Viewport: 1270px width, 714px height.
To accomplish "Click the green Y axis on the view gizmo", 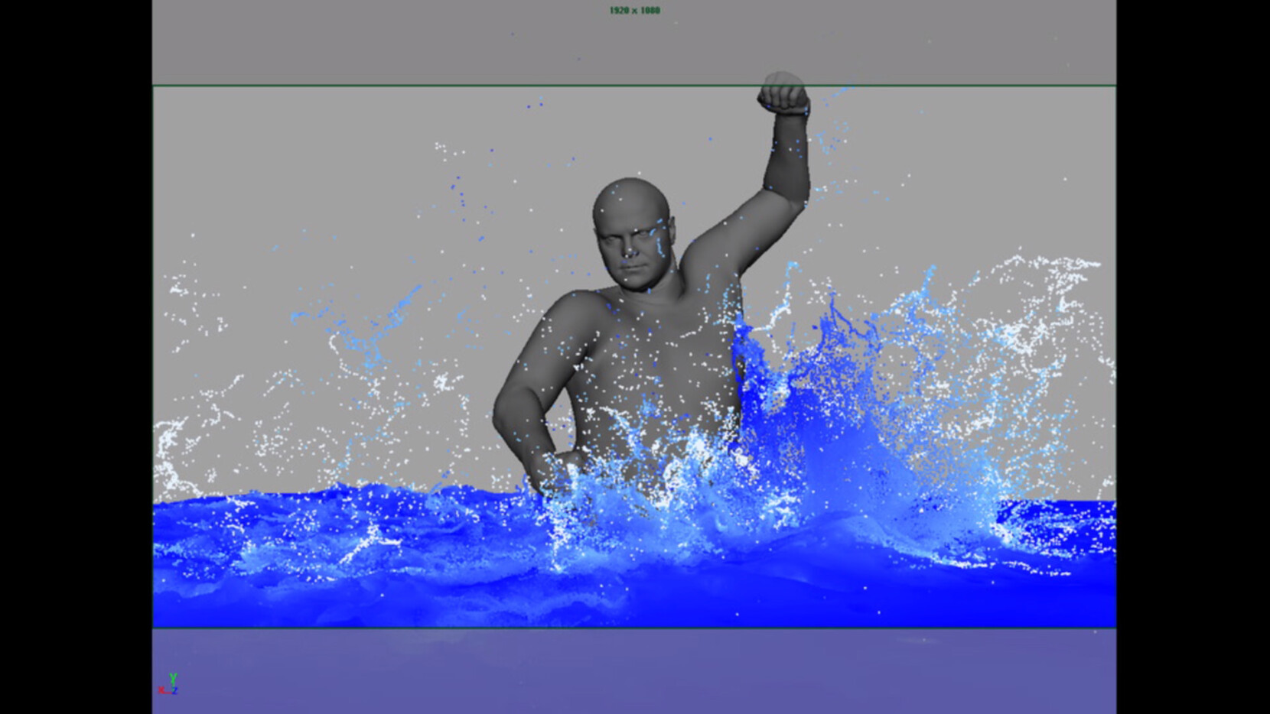I will point(173,678).
